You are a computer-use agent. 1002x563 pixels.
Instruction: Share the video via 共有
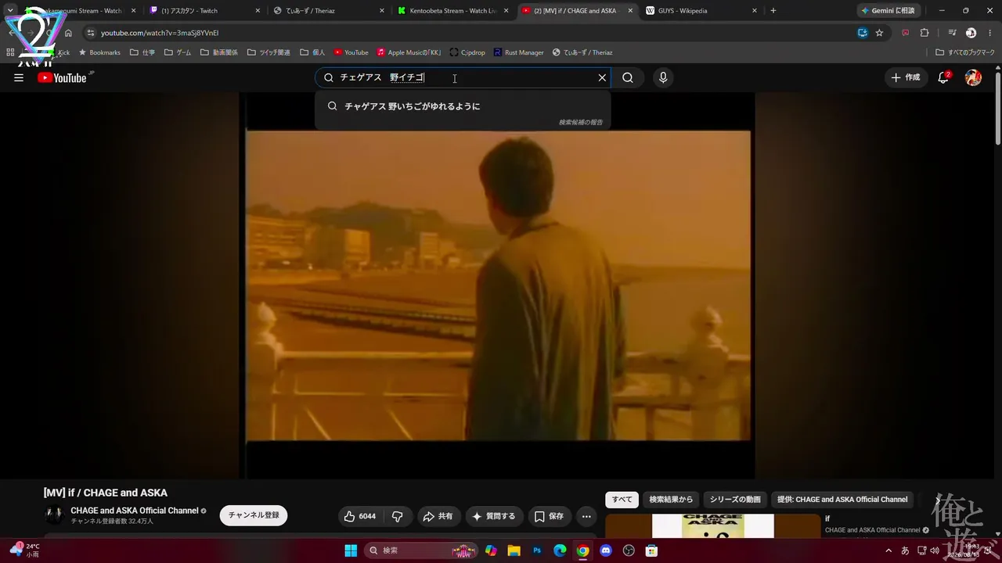pos(438,516)
